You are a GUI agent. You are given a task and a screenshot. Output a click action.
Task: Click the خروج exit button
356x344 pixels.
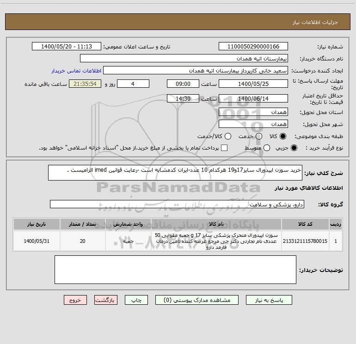(75, 300)
